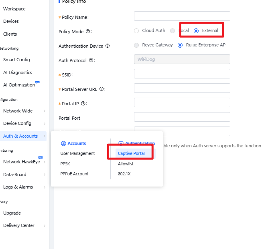Open the Allowlist menu entry

(x=126, y=164)
